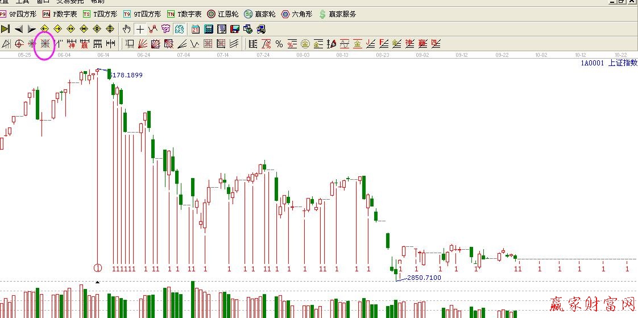The image size is (638, 318).
Task: Click the floppy disk save icon
Action: point(234,29)
